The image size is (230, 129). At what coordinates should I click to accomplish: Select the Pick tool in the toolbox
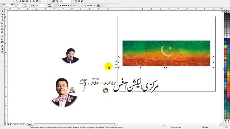click(x=2, y=11)
